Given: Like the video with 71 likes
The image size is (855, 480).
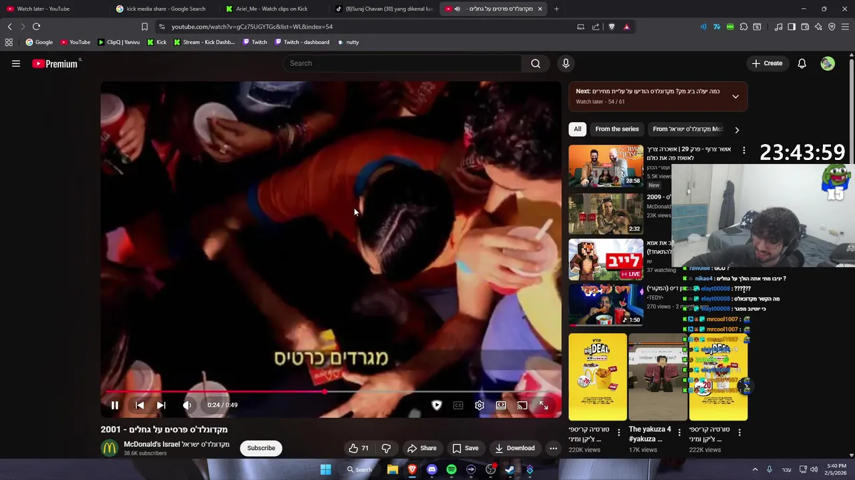Looking at the screenshot, I should pos(359,448).
